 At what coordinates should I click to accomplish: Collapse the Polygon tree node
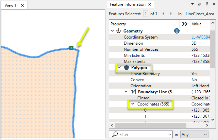[x=119, y=67]
